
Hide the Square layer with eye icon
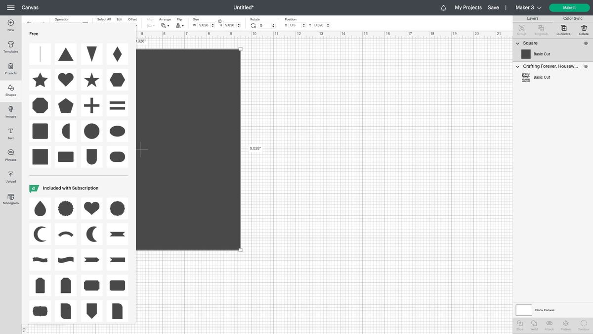(x=586, y=43)
